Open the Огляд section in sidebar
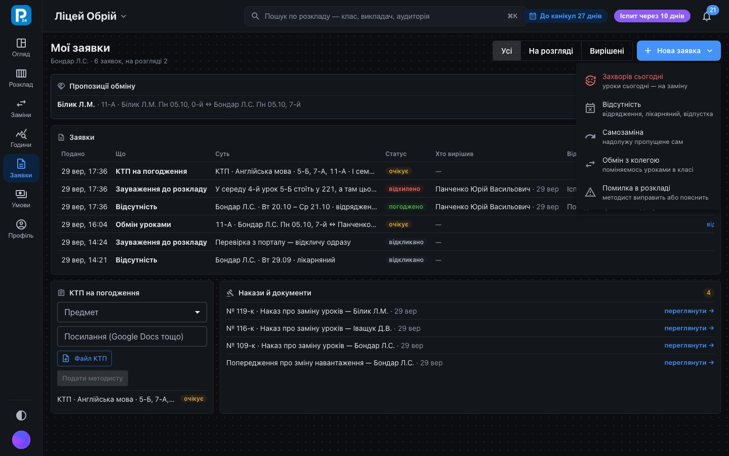Viewport: 729px width, 456px height. tap(21, 48)
